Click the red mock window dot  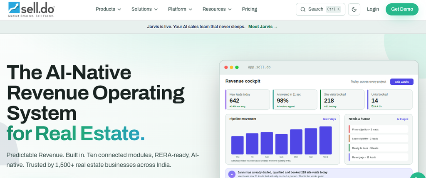pyautogui.click(x=226, y=67)
